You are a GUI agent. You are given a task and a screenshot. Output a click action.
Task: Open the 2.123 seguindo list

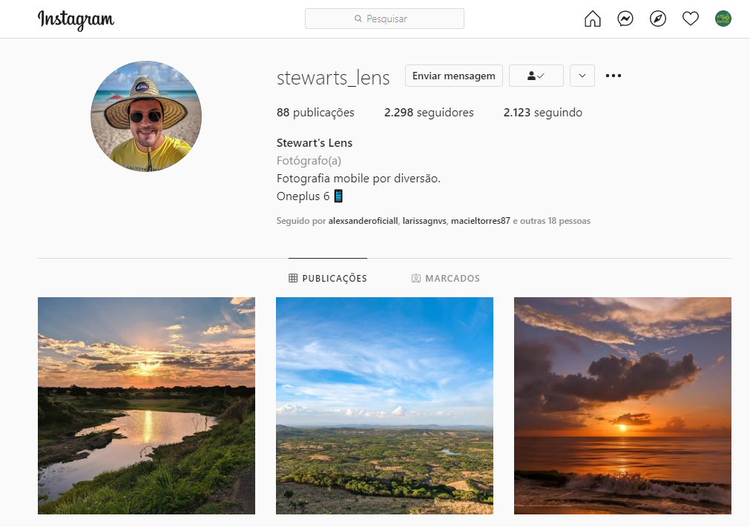pos(542,113)
